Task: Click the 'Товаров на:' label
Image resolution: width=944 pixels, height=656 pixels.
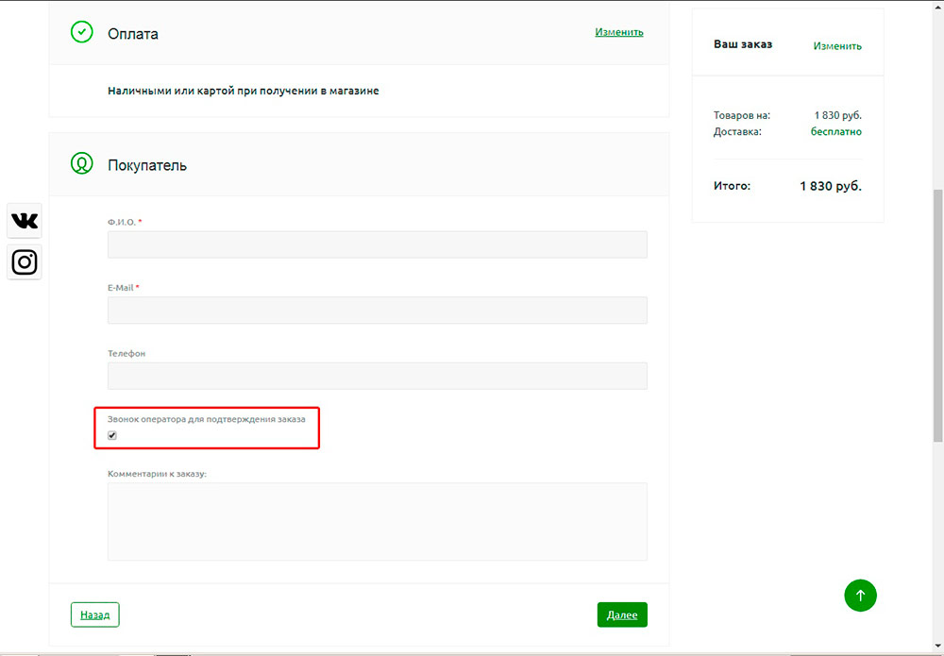Action: 742,115
